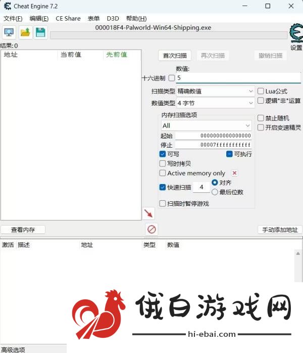Open the process list computer icon
This screenshot has width=303, height=353.
pyautogui.click(x=9, y=32)
